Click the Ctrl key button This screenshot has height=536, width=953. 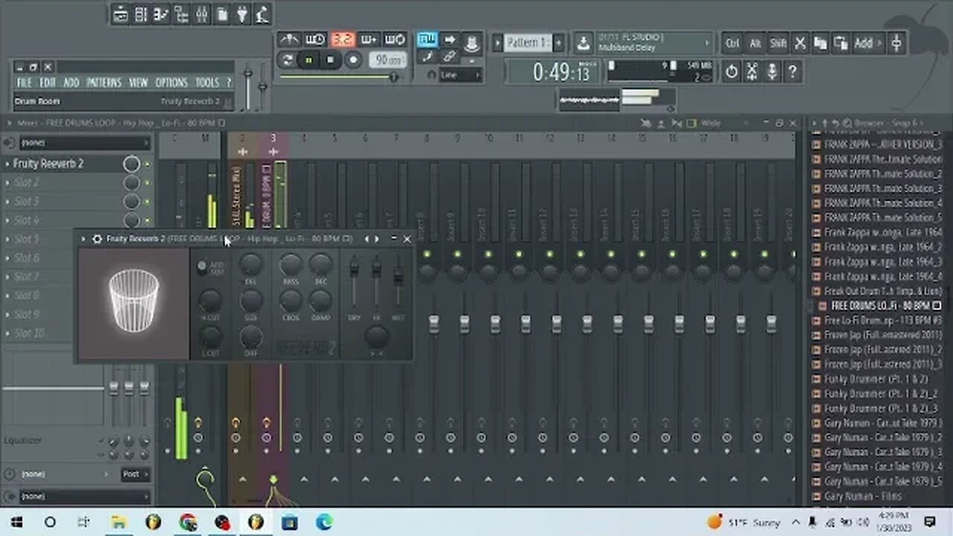[733, 44]
